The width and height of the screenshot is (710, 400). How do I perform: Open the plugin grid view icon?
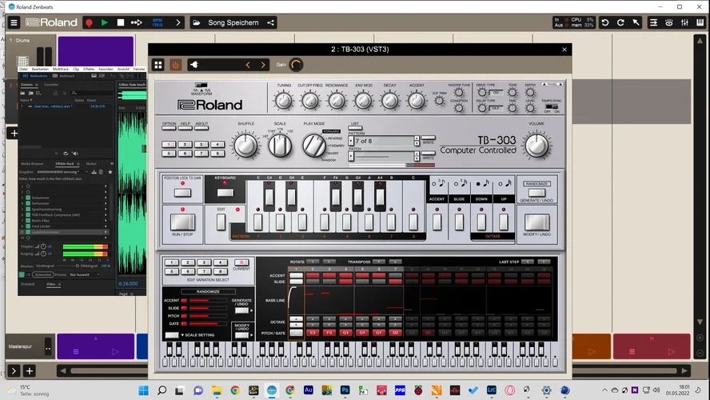point(158,65)
